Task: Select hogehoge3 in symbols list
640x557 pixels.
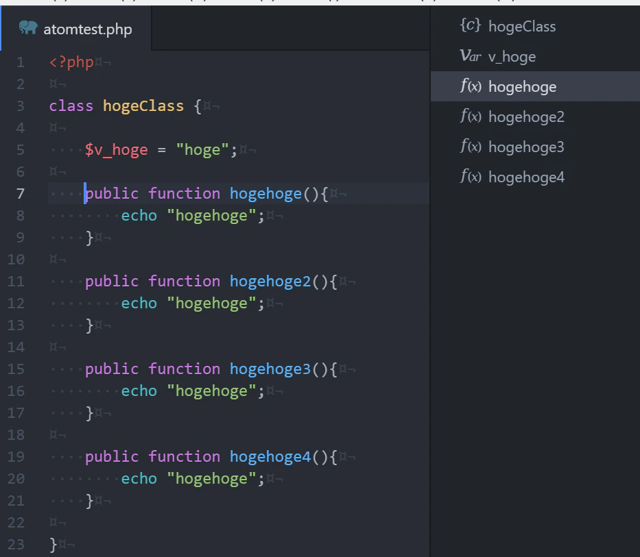Action: [535, 147]
